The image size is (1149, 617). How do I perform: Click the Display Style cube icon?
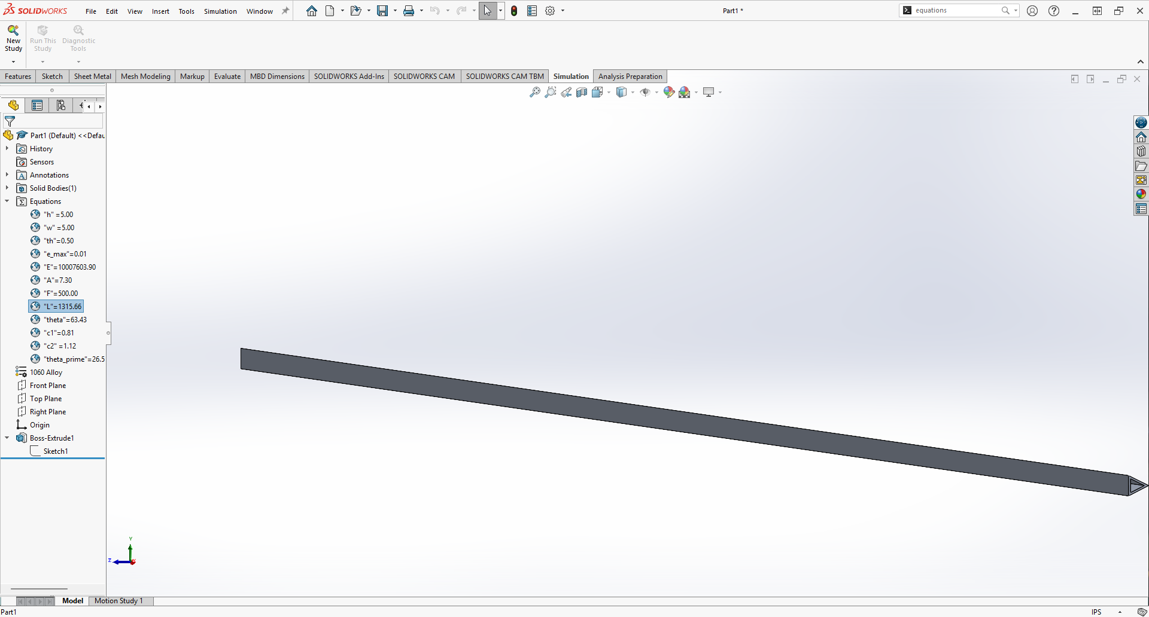(x=622, y=92)
